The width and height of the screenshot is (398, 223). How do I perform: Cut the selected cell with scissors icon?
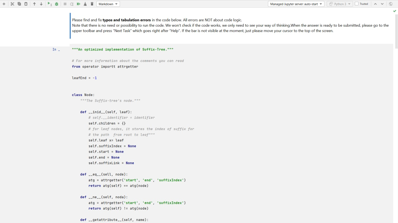(x=12, y=4)
